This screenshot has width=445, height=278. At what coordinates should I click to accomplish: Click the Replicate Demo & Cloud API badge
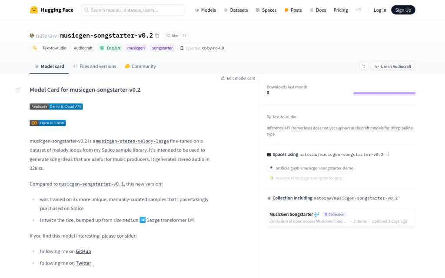click(x=56, y=107)
